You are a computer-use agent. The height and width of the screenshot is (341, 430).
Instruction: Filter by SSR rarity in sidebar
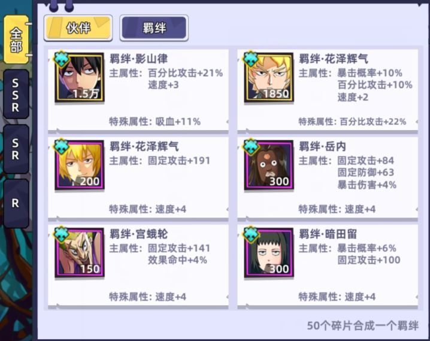[x=16, y=94]
